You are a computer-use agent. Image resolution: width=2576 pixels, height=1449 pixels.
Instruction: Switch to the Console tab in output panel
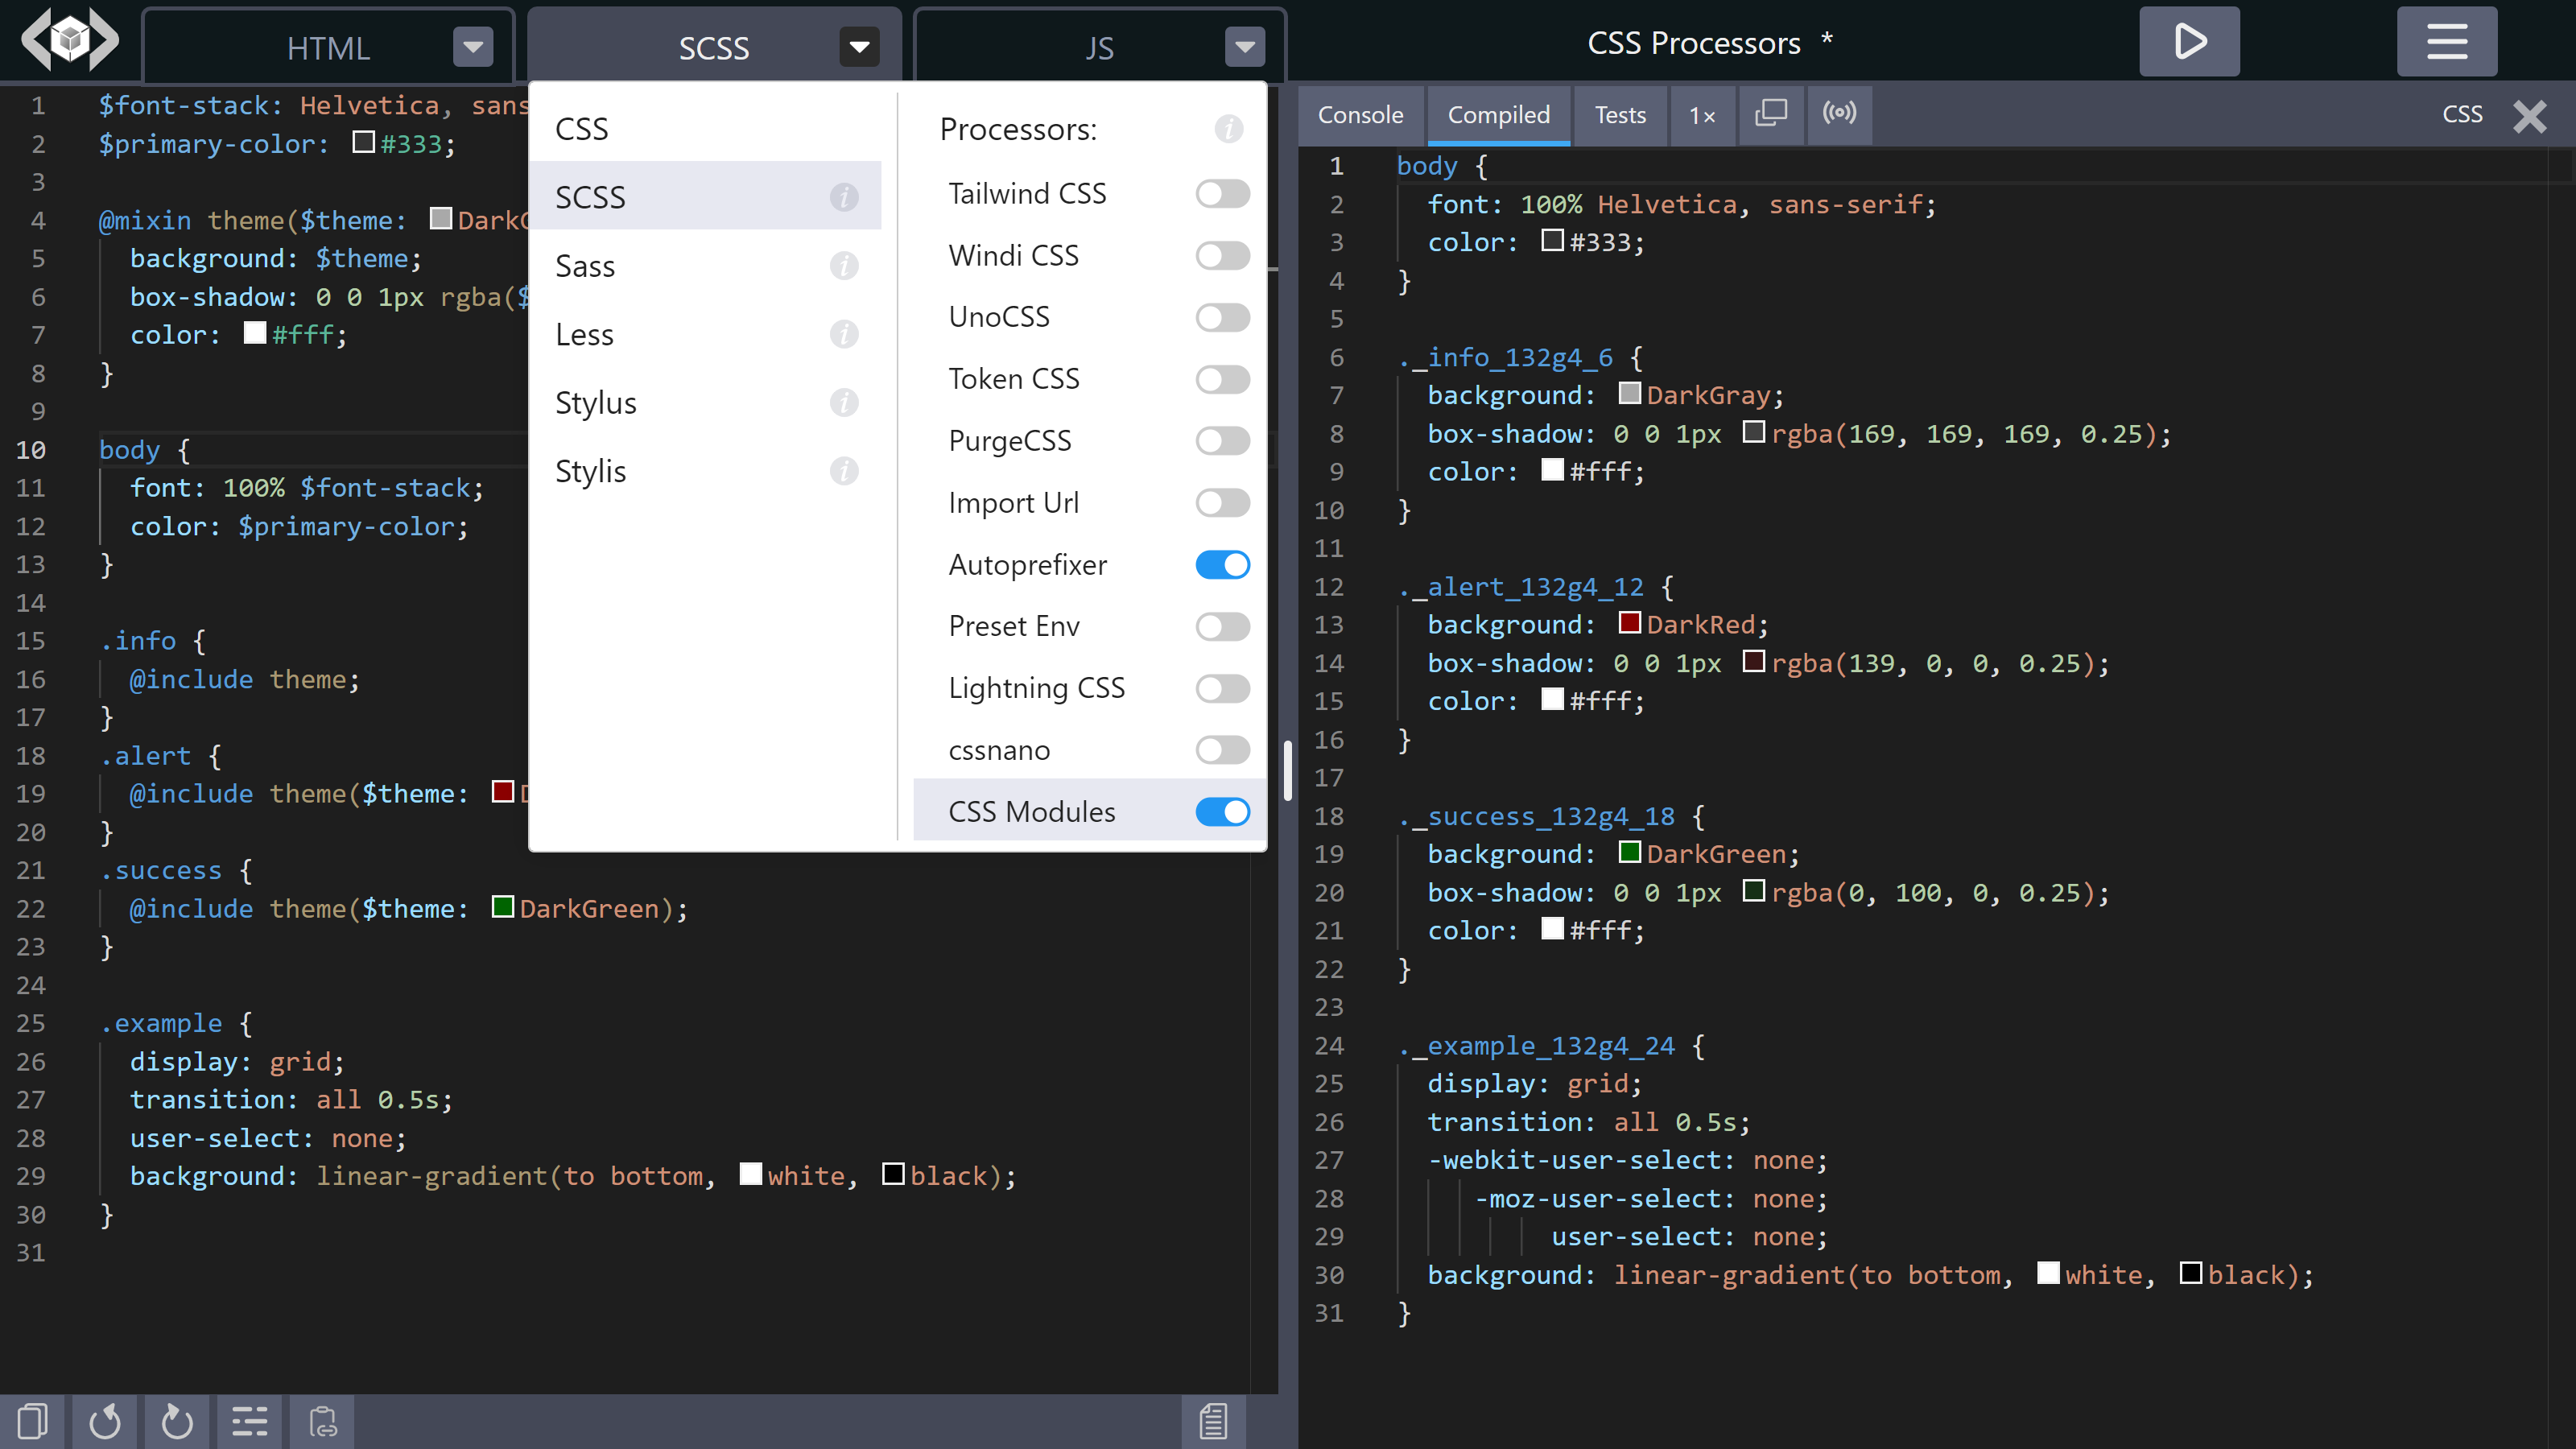1359,114
